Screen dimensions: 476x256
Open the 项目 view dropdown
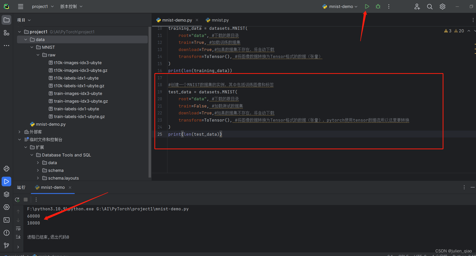click(x=24, y=20)
